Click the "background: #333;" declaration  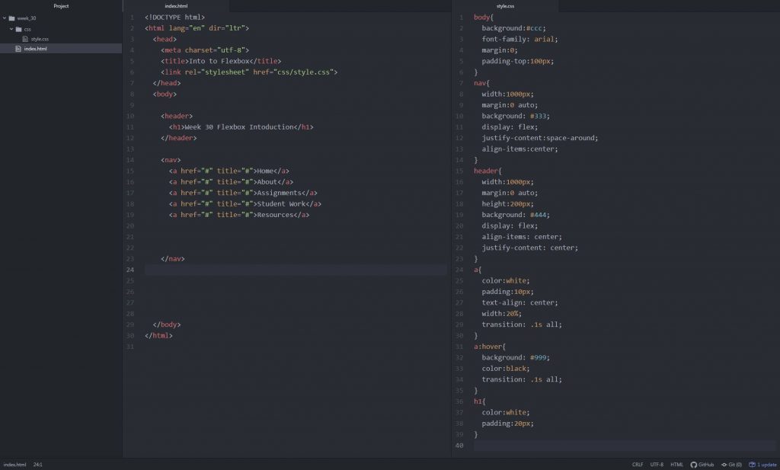click(516, 117)
